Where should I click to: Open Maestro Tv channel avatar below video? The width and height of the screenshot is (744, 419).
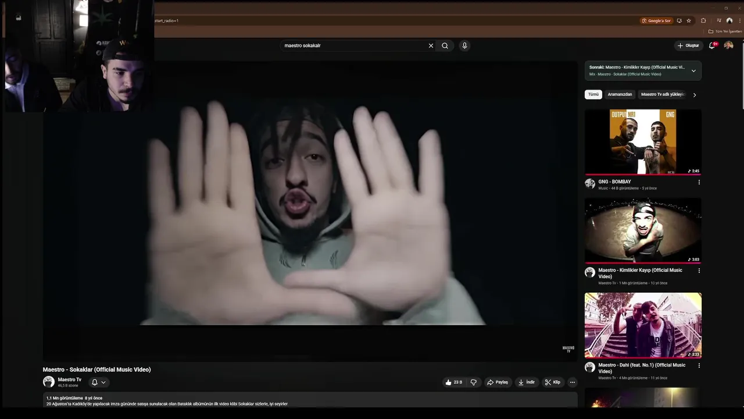[x=49, y=382]
